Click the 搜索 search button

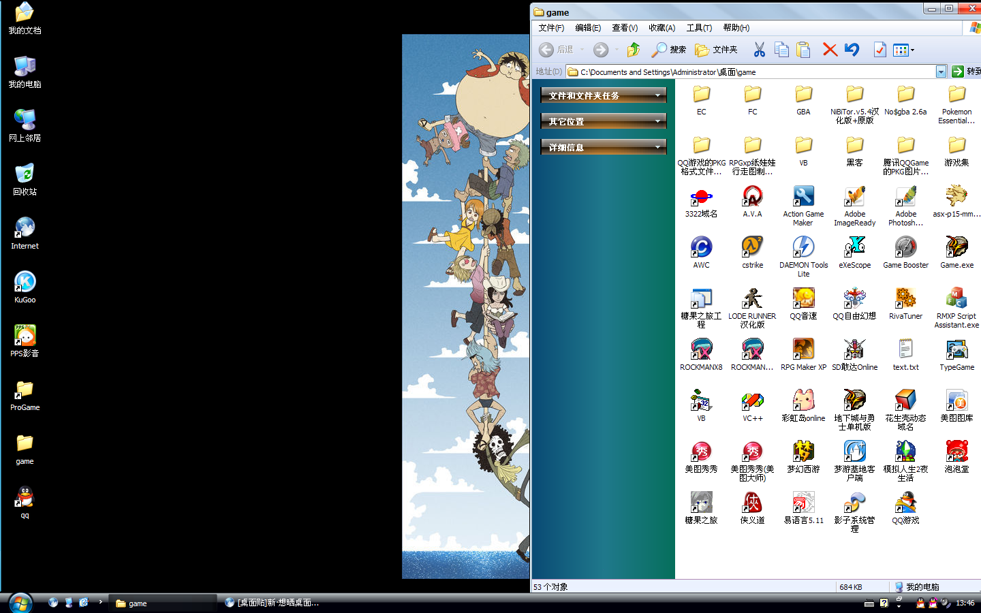pos(669,50)
